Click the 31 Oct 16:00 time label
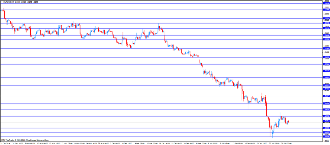 [18, 144]
